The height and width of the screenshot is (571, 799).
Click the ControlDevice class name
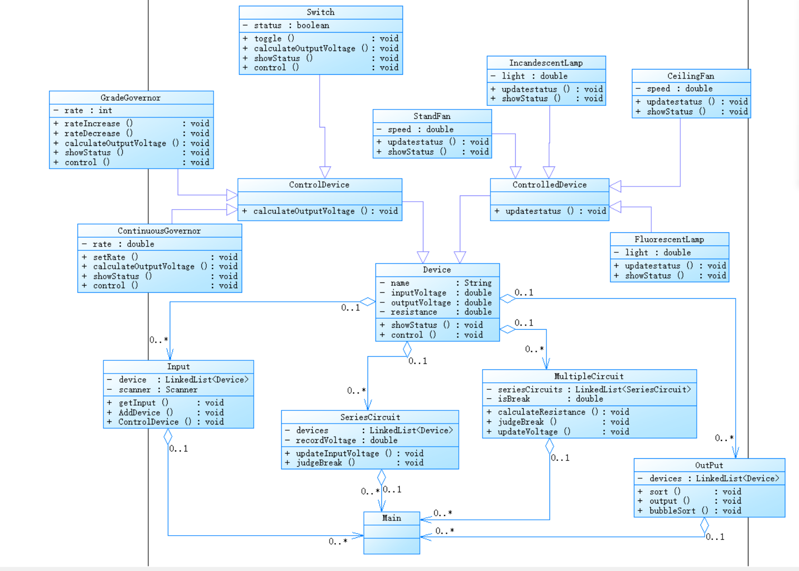click(319, 185)
